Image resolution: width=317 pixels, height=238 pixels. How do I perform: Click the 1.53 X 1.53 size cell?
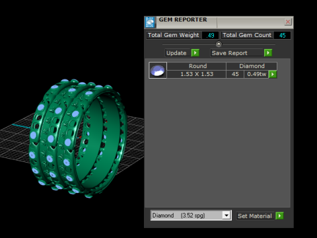[x=197, y=74]
